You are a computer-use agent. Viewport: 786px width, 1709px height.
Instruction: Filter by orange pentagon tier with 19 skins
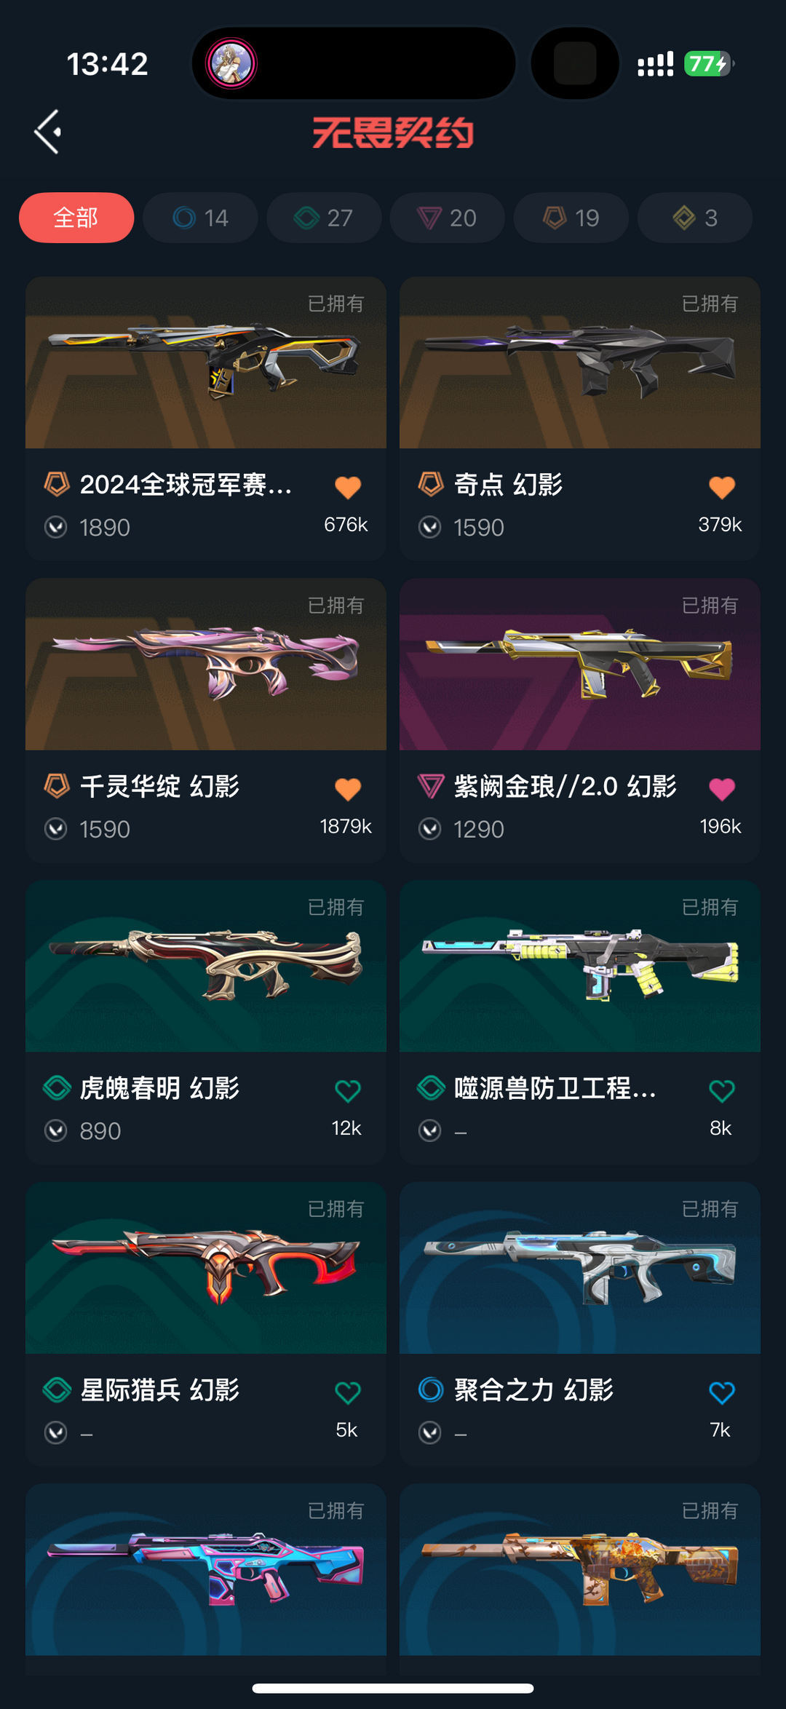point(571,218)
